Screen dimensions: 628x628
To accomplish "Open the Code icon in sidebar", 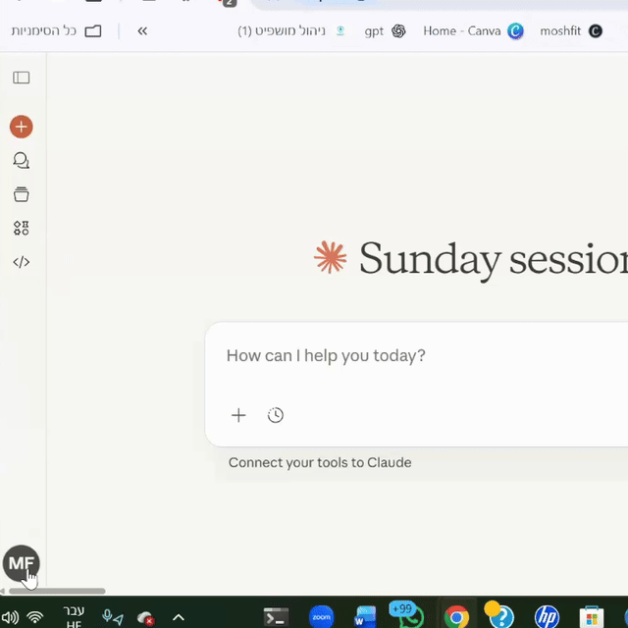I will click(22, 262).
